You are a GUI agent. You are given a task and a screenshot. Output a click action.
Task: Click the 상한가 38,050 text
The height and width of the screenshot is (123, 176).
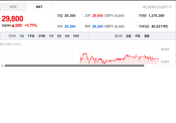114,16
